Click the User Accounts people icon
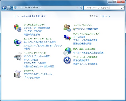This screenshot has width=126, height=101. pyautogui.click(x=67, y=28)
